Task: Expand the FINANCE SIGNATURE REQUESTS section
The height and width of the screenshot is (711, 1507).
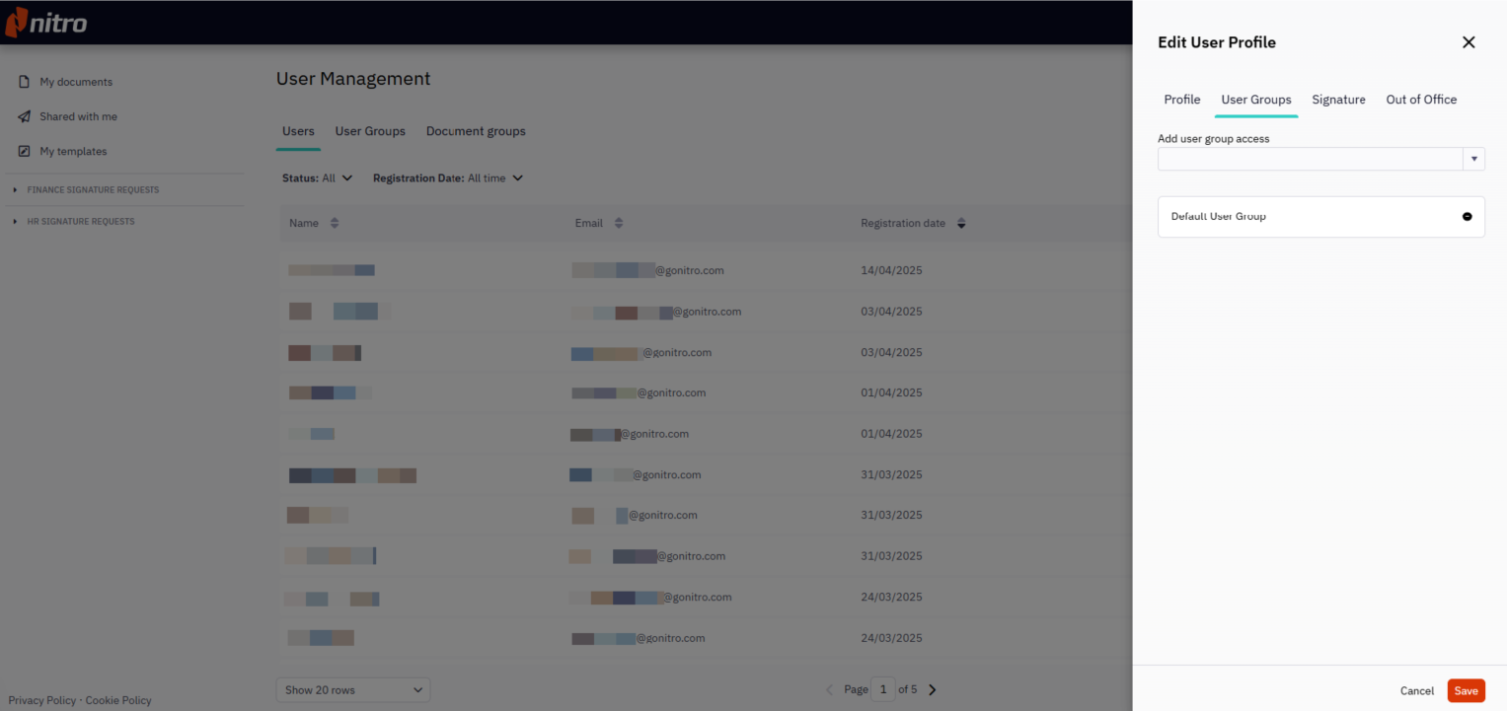Action: point(15,189)
